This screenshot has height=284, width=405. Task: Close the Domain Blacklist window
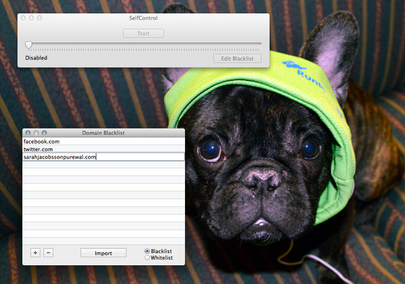coord(28,133)
